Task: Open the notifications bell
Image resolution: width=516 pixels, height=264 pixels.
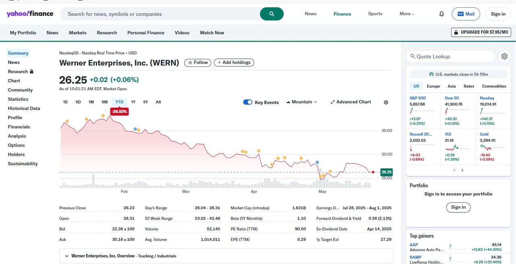Action: coord(441,14)
